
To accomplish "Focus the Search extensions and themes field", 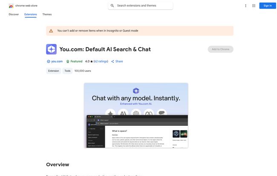I will tap(141, 6).
